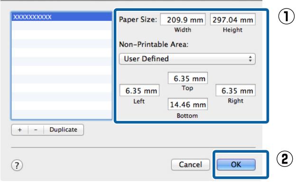This screenshot has width=297, height=182.
Task: Click the Paper Size label
Action: click(x=138, y=19)
